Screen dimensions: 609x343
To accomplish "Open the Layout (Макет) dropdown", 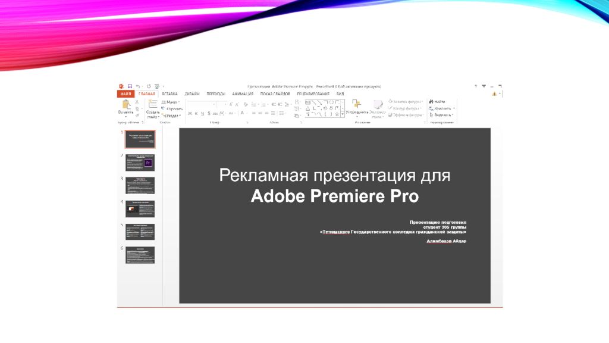I will click(x=171, y=102).
